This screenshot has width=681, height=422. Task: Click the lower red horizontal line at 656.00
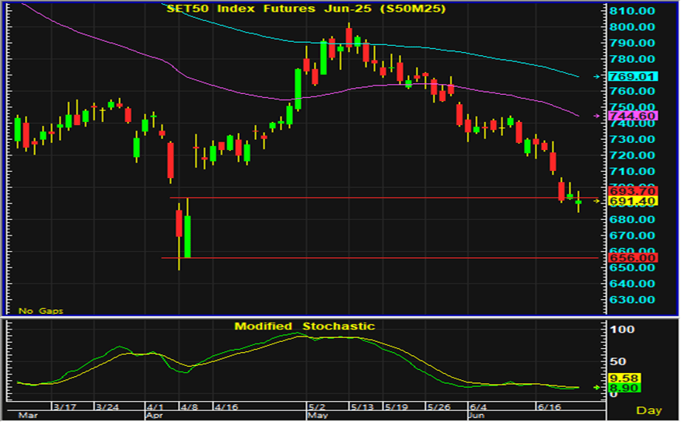coord(389,257)
